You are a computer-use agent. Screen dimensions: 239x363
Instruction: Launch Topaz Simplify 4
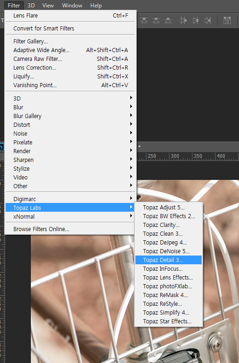[x=169, y=313]
